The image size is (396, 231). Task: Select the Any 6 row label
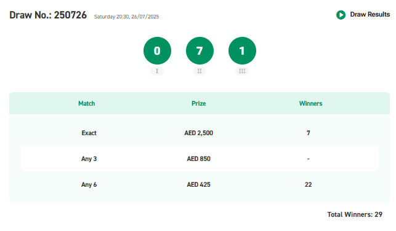[x=89, y=185]
